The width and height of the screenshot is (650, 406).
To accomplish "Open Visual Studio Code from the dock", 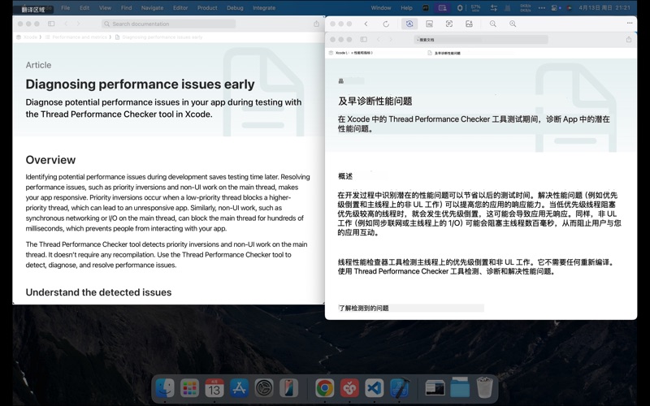I will 373,388.
